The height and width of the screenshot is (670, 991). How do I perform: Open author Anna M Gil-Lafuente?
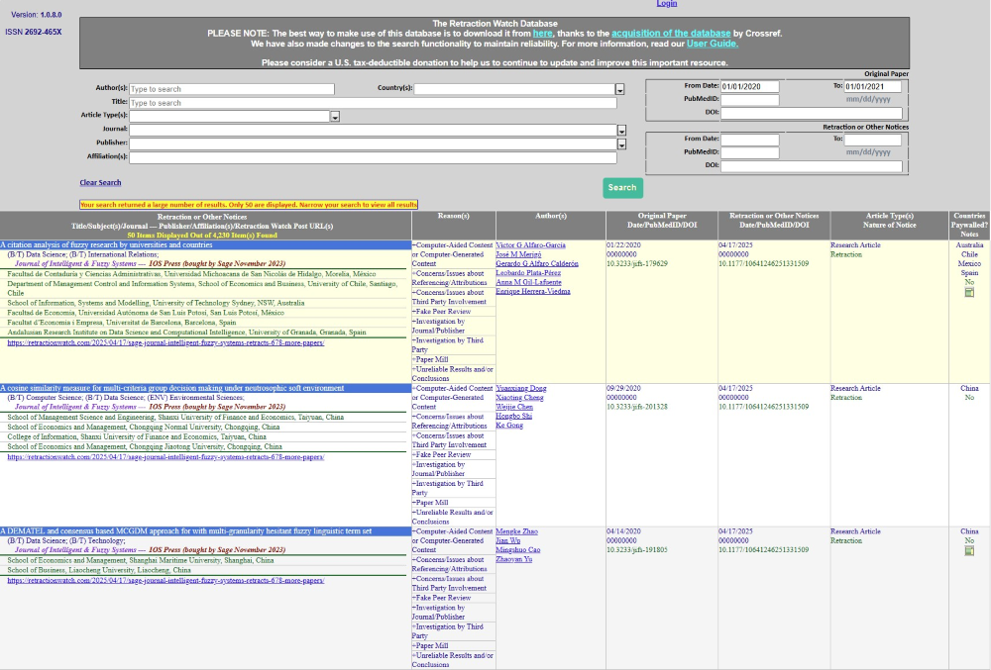click(x=528, y=282)
